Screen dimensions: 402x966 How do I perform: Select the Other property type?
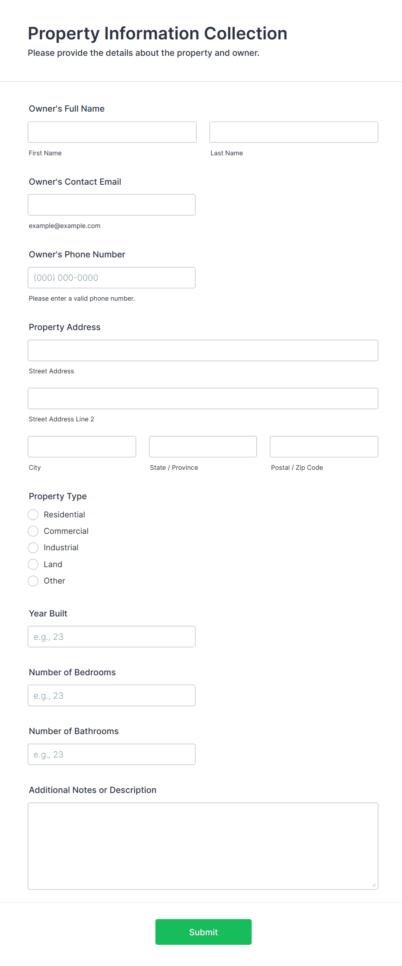point(33,581)
